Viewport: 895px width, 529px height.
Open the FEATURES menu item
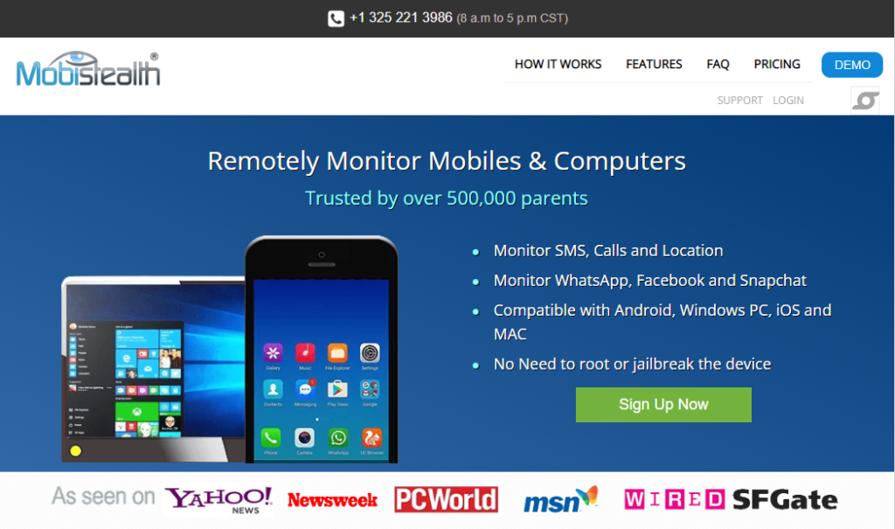coord(654,64)
